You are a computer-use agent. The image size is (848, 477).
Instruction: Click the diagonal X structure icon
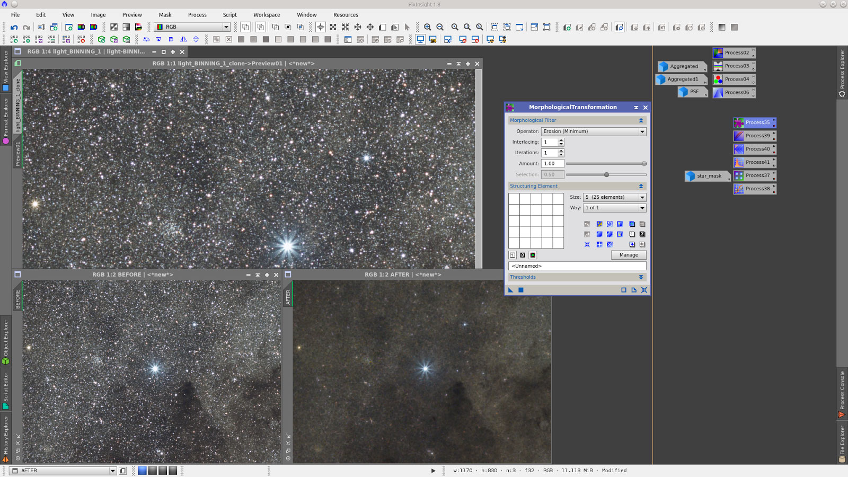click(x=609, y=244)
